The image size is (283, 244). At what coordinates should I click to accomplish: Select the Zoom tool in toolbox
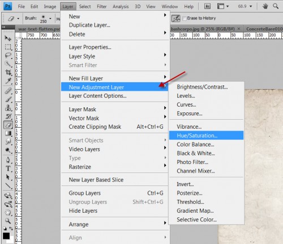[8, 221]
